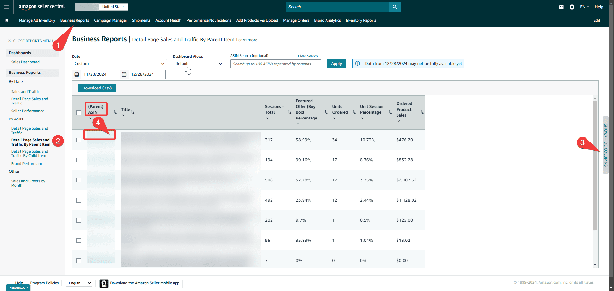Open the Dashboard Views Default dropdown
The image size is (614, 291).
click(198, 64)
